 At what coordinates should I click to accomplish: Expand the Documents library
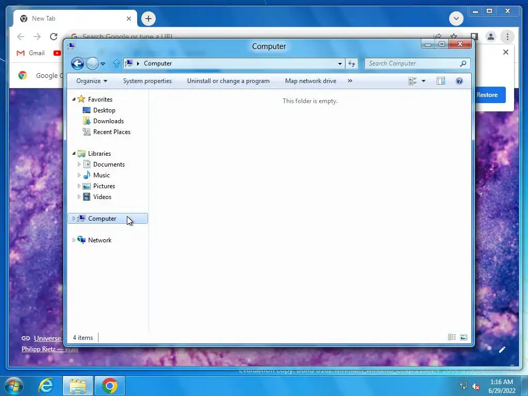pyautogui.click(x=79, y=164)
